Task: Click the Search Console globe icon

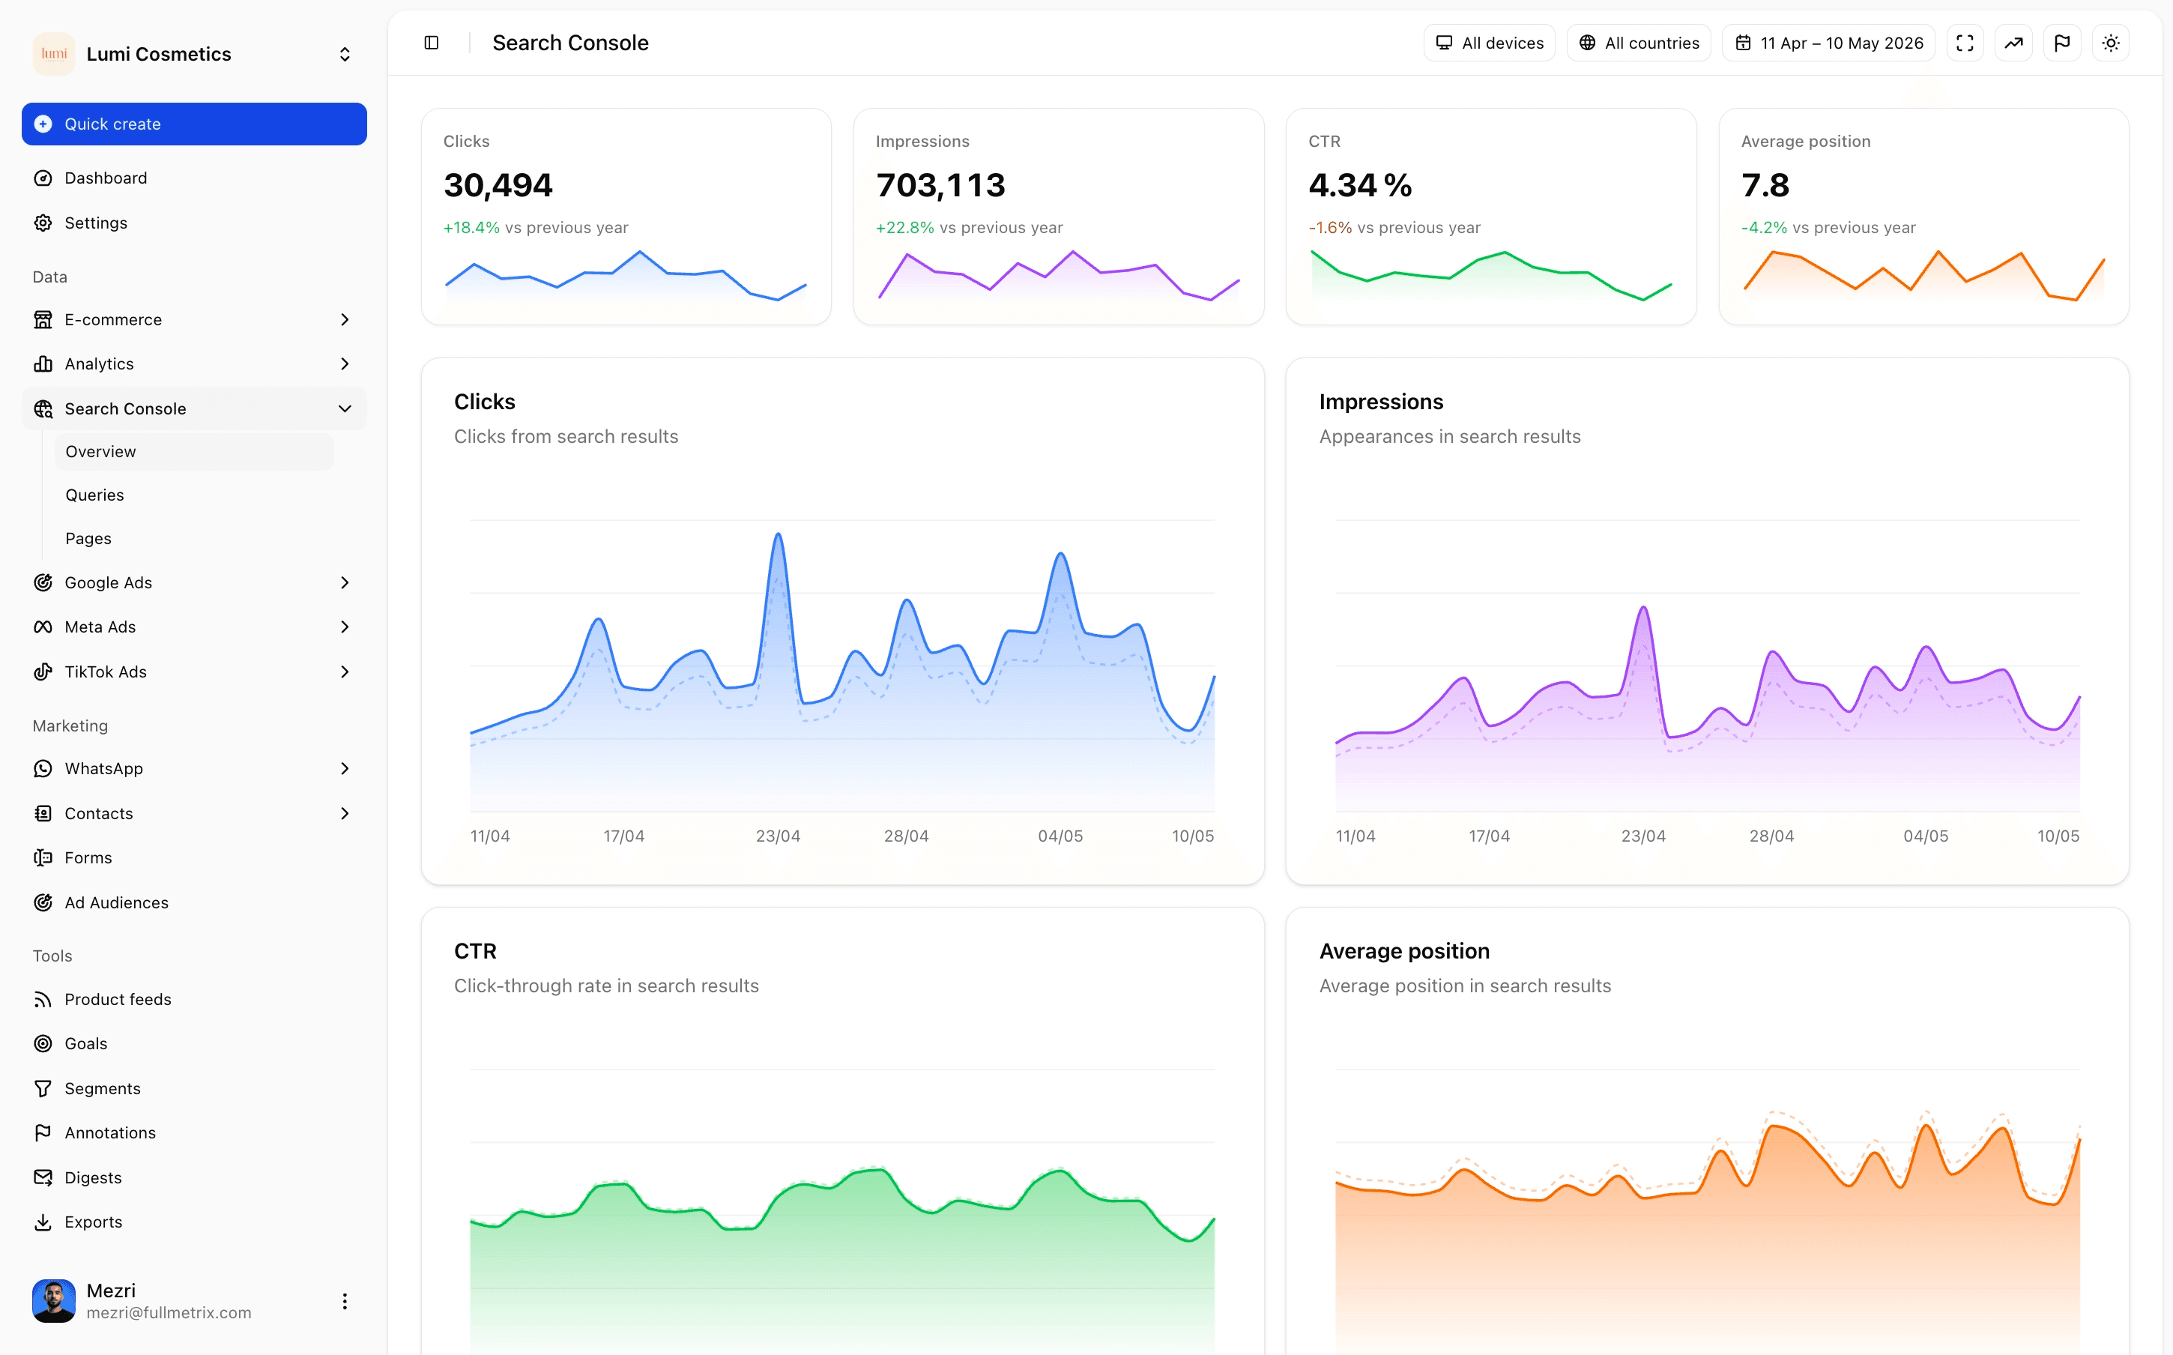Action: click(x=43, y=408)
